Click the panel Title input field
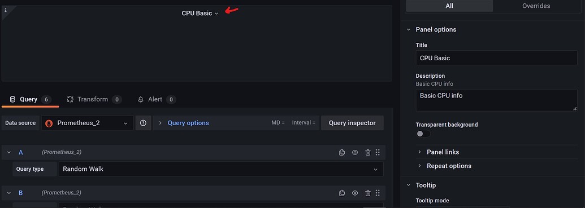Image resolution: width=585 pixels, height=208 pixels. pos(497,58)
